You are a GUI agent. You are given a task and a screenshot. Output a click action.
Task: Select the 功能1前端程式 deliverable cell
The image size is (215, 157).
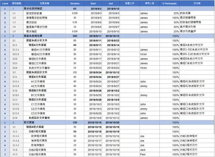pos(197,136)
